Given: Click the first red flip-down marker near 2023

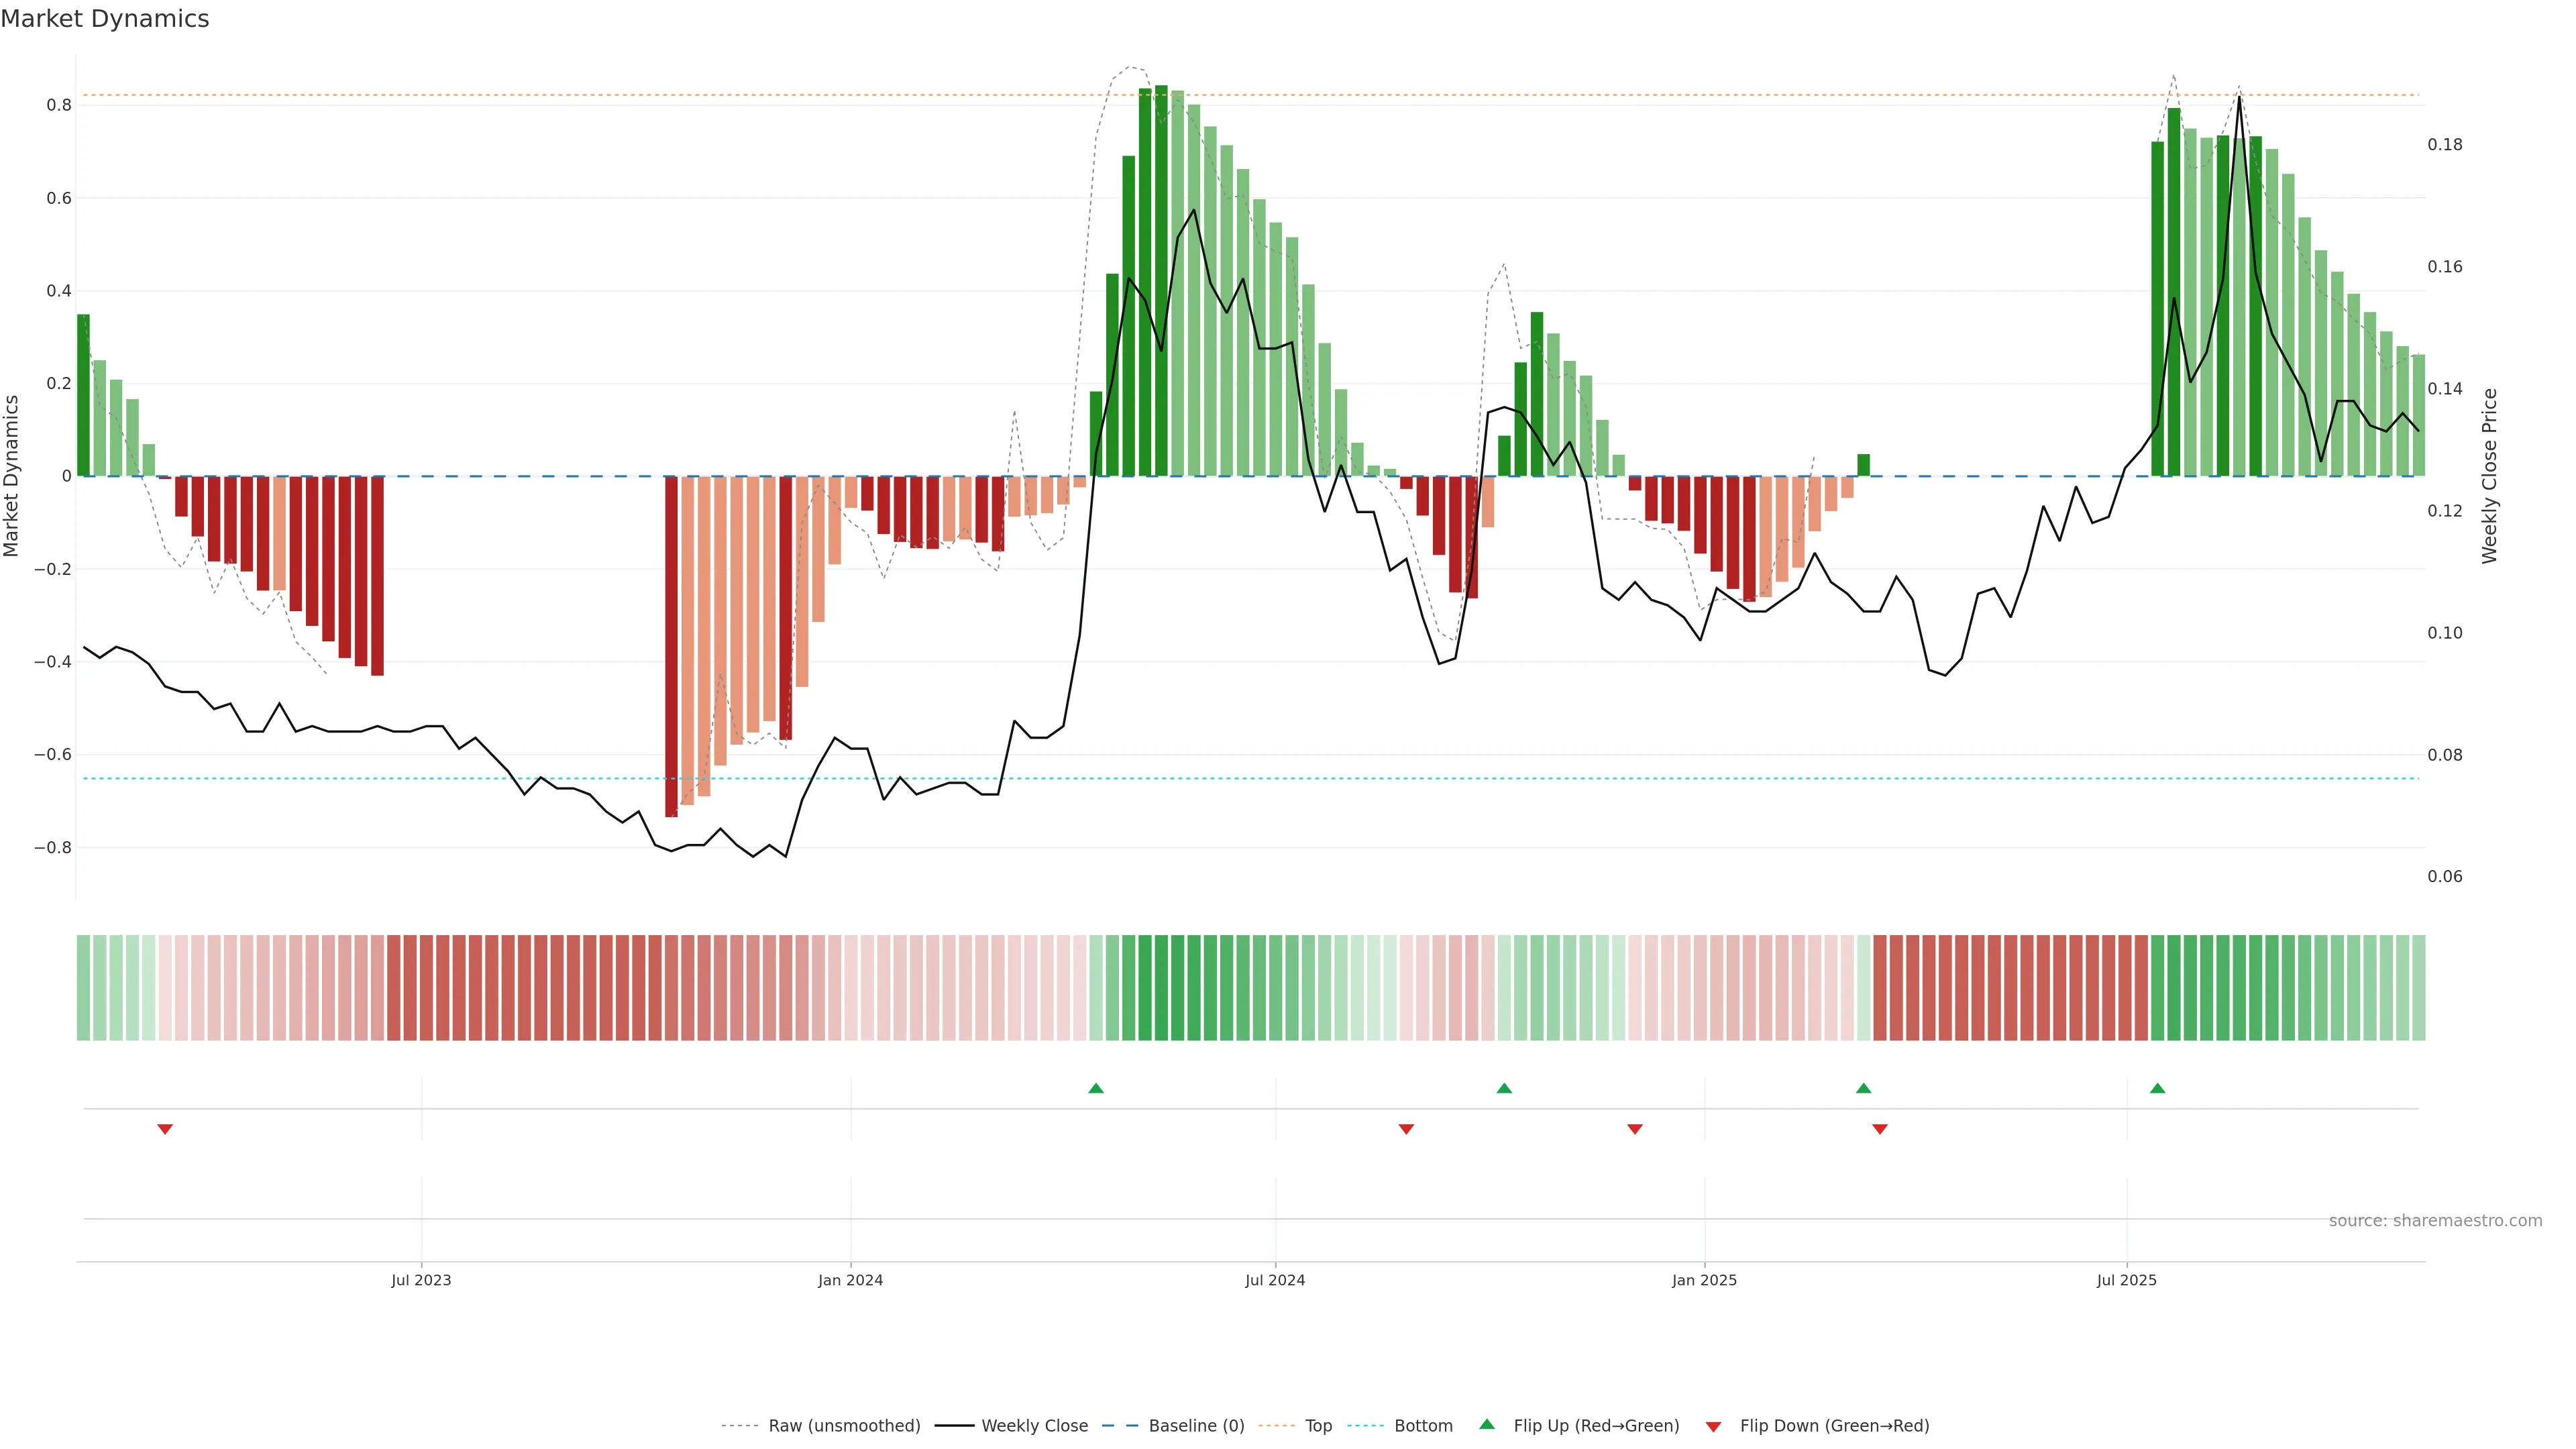Looking at the screenshot, I should pyautogui.click(x=165, y=1129).
